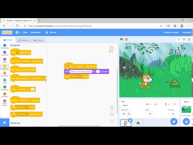Click the value 10 in Lautstärke block
This screenshot has height=145, width=193.
pos(33,89)
